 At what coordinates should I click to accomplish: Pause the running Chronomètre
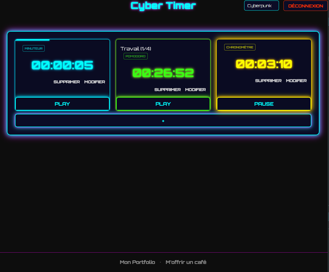[264, 104]
